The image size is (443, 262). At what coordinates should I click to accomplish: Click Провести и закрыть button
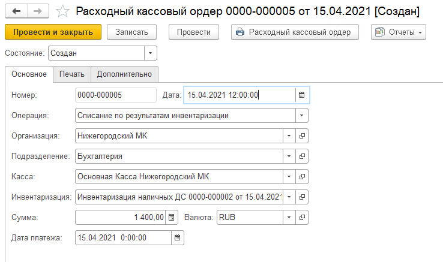pos(53,32)
